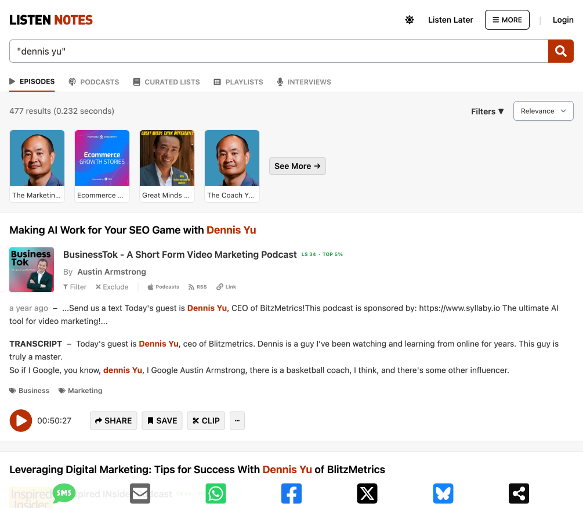Share the episode via WhatsApp
The height and width of the screenshot is (508, 583).
pos(215,493)
